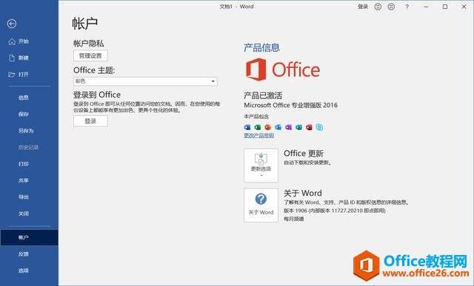Select 反馈 in the sidebar
Viewport: 474px width, 286px height.
(23, 254)
